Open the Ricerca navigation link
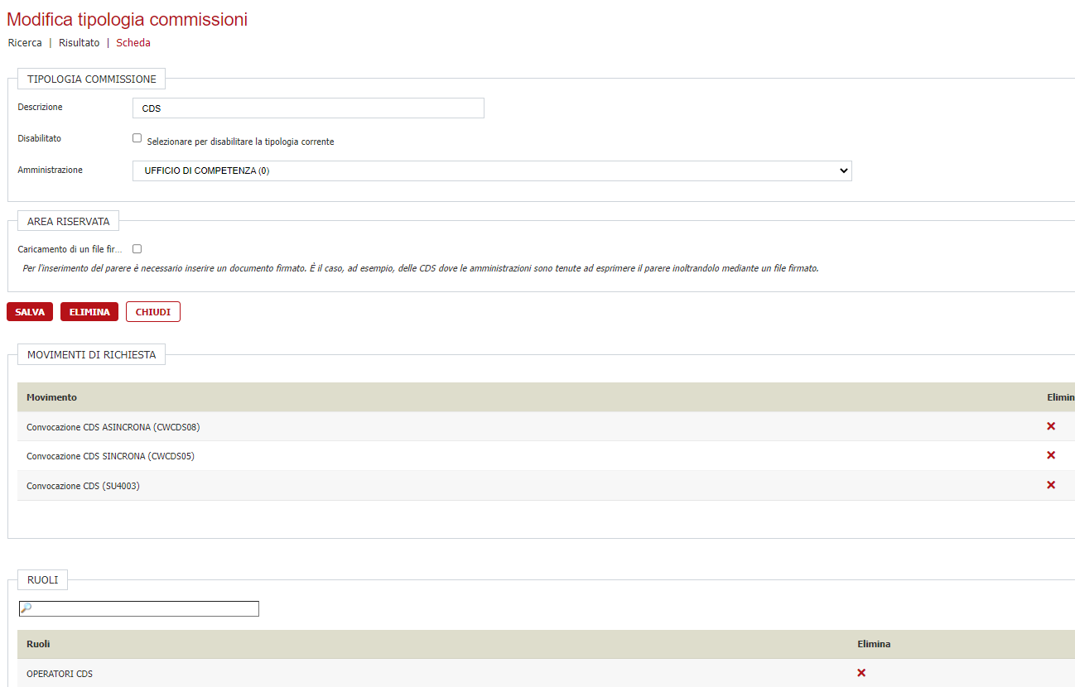This screenshot has height=687, width=1075. 24,42
